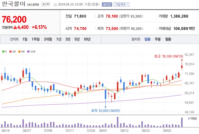Click the 08/22 date axis label
199x134 pixels.
click(x=146, y=131)
